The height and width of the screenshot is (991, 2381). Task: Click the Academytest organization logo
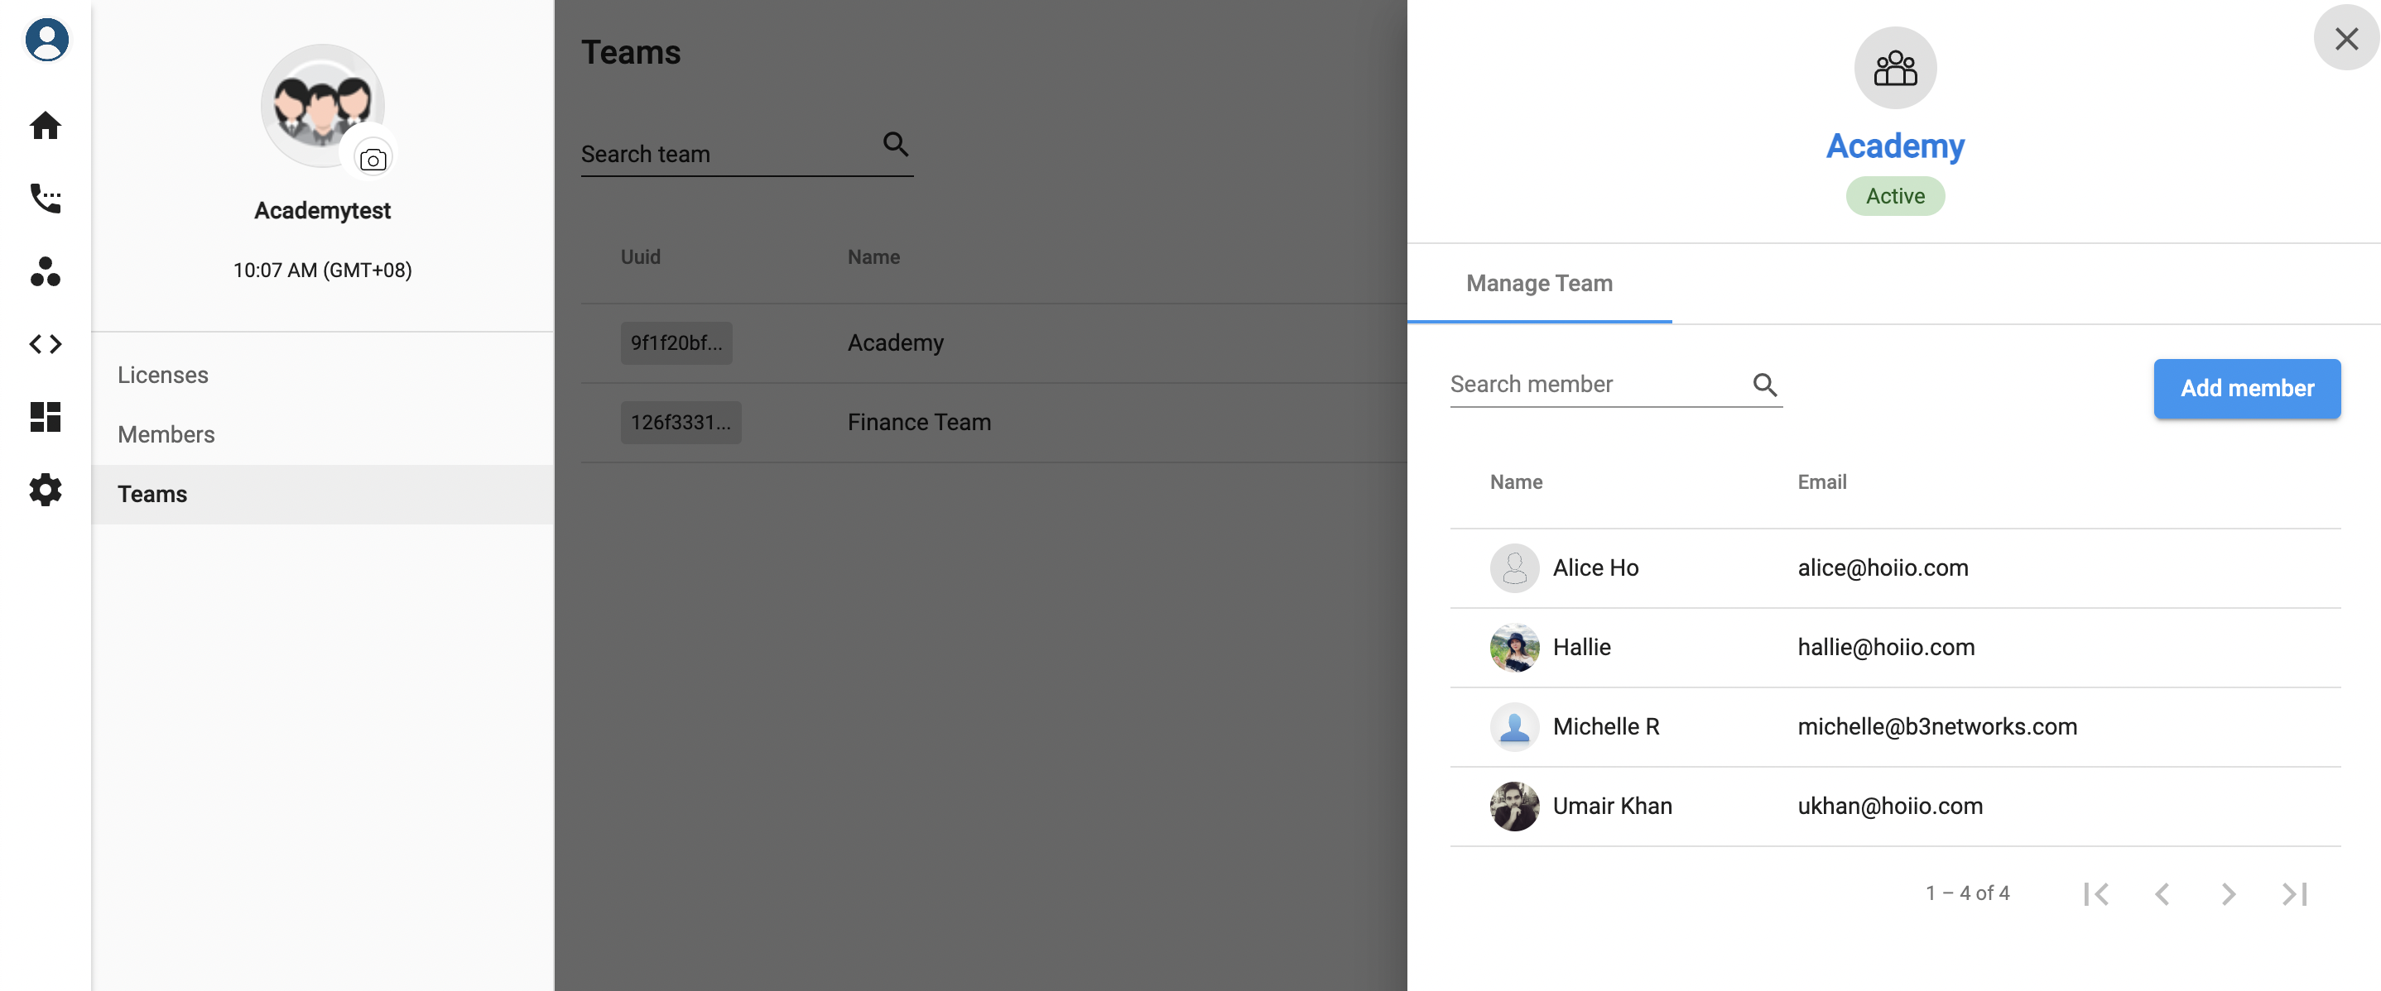click(x=322, y=105)
